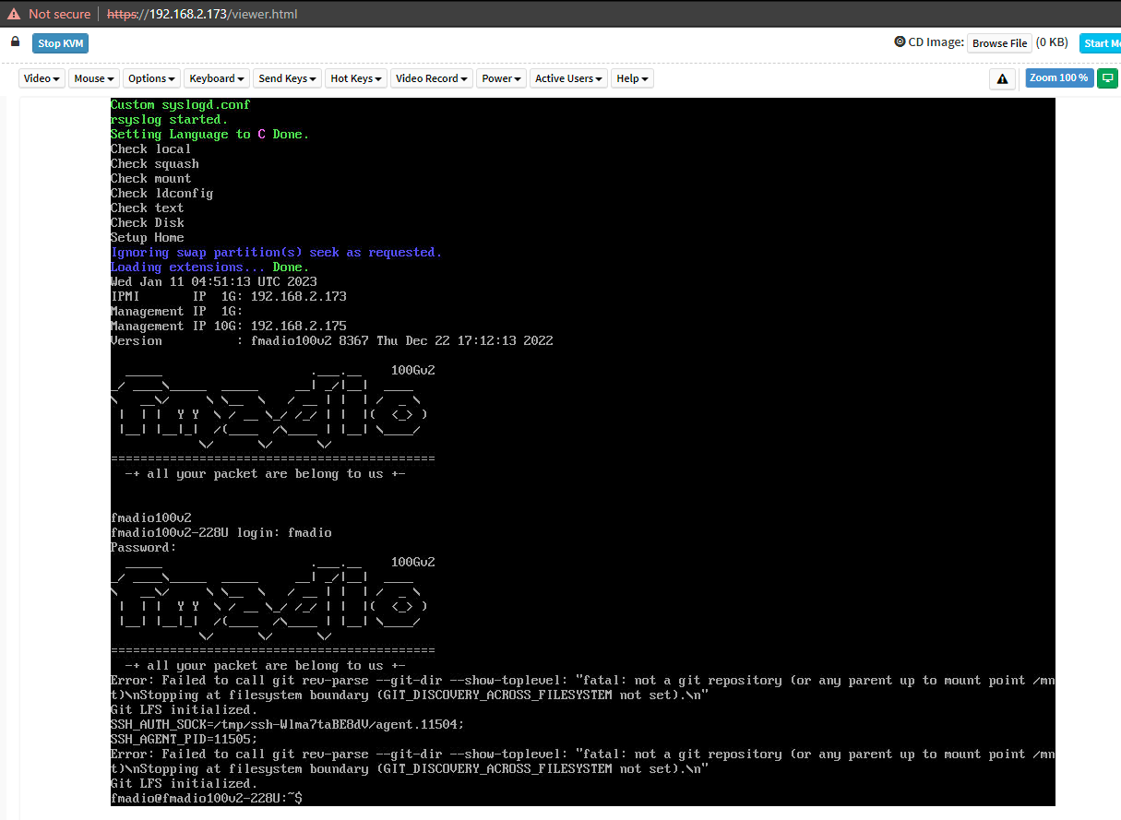This screenshot has width=1121, height=820.
Task: Open the Options dropdown
Action: 151,78
